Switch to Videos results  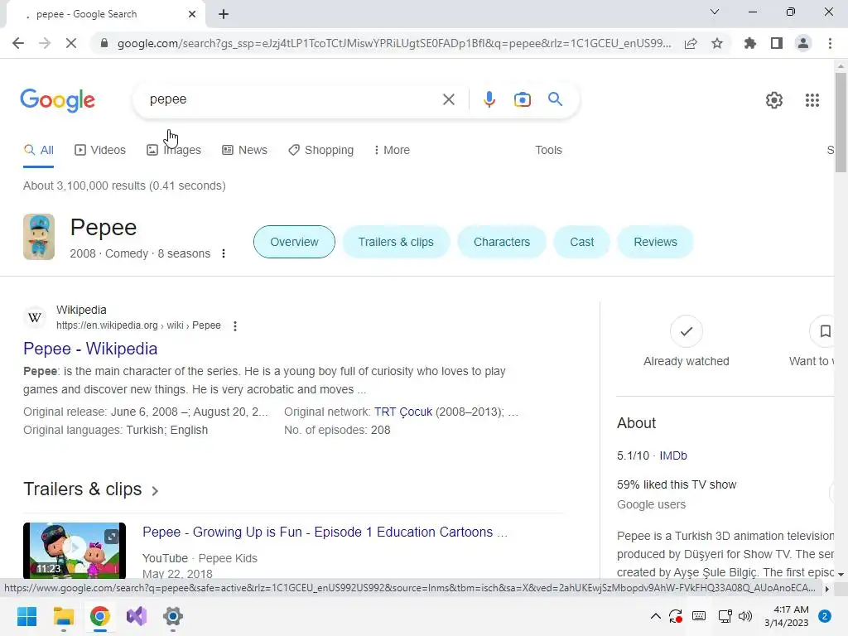(100, 151)
